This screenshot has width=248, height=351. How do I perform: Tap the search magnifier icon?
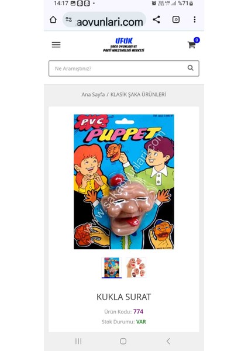click(191, 68)
